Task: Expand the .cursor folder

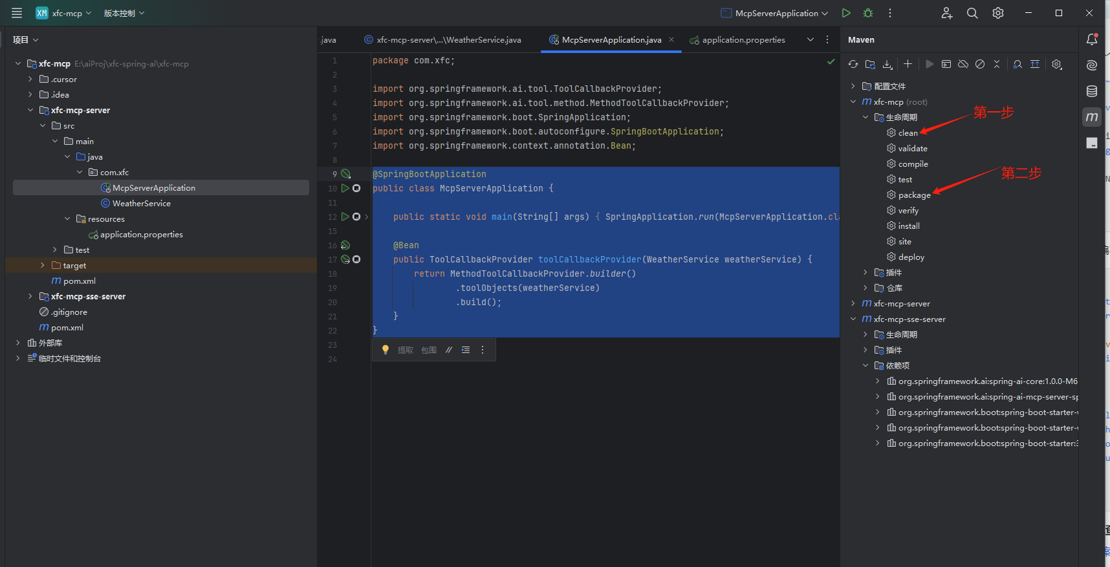Action: click(30, 79)
